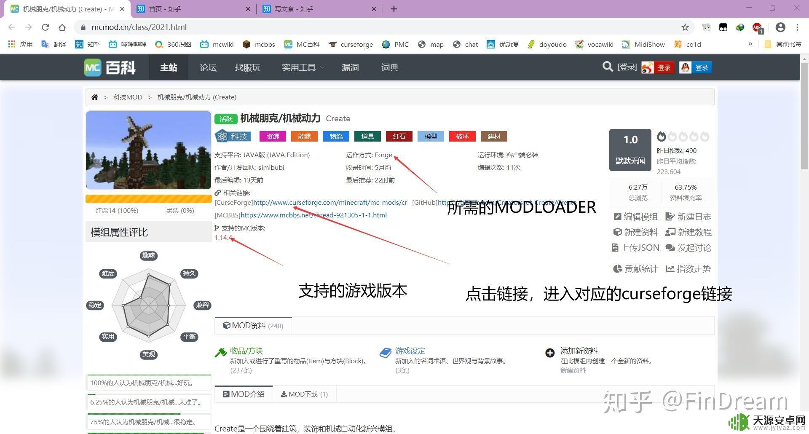Open the 论坛 nav item

(x=208, y=67)
